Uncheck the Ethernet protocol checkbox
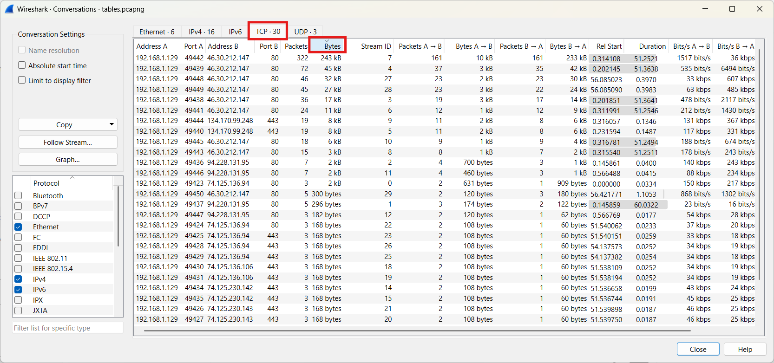The width and height of the screenshot is (774, 363). point(18,227)
